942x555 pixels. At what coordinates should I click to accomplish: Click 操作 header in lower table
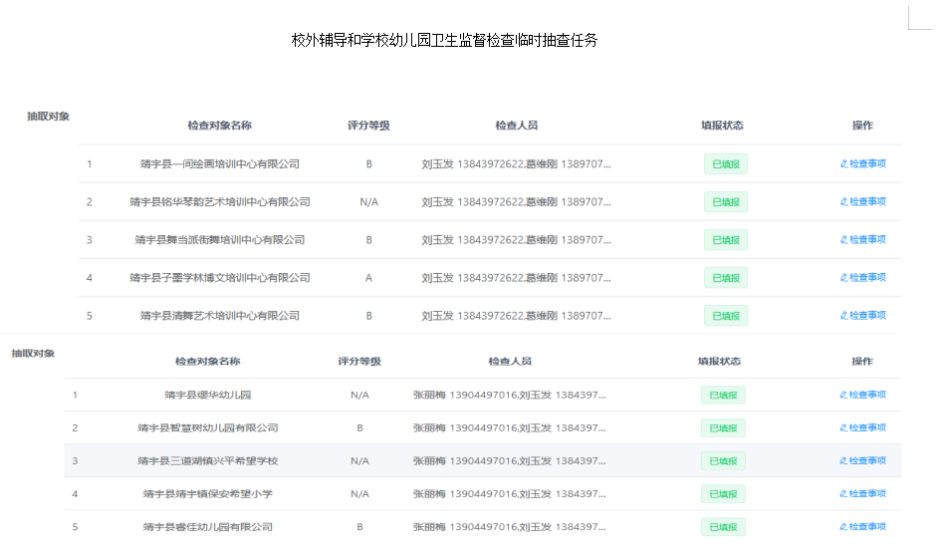[x=862, y=362]
